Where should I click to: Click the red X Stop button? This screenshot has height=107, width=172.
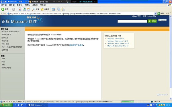click(20, 9)
